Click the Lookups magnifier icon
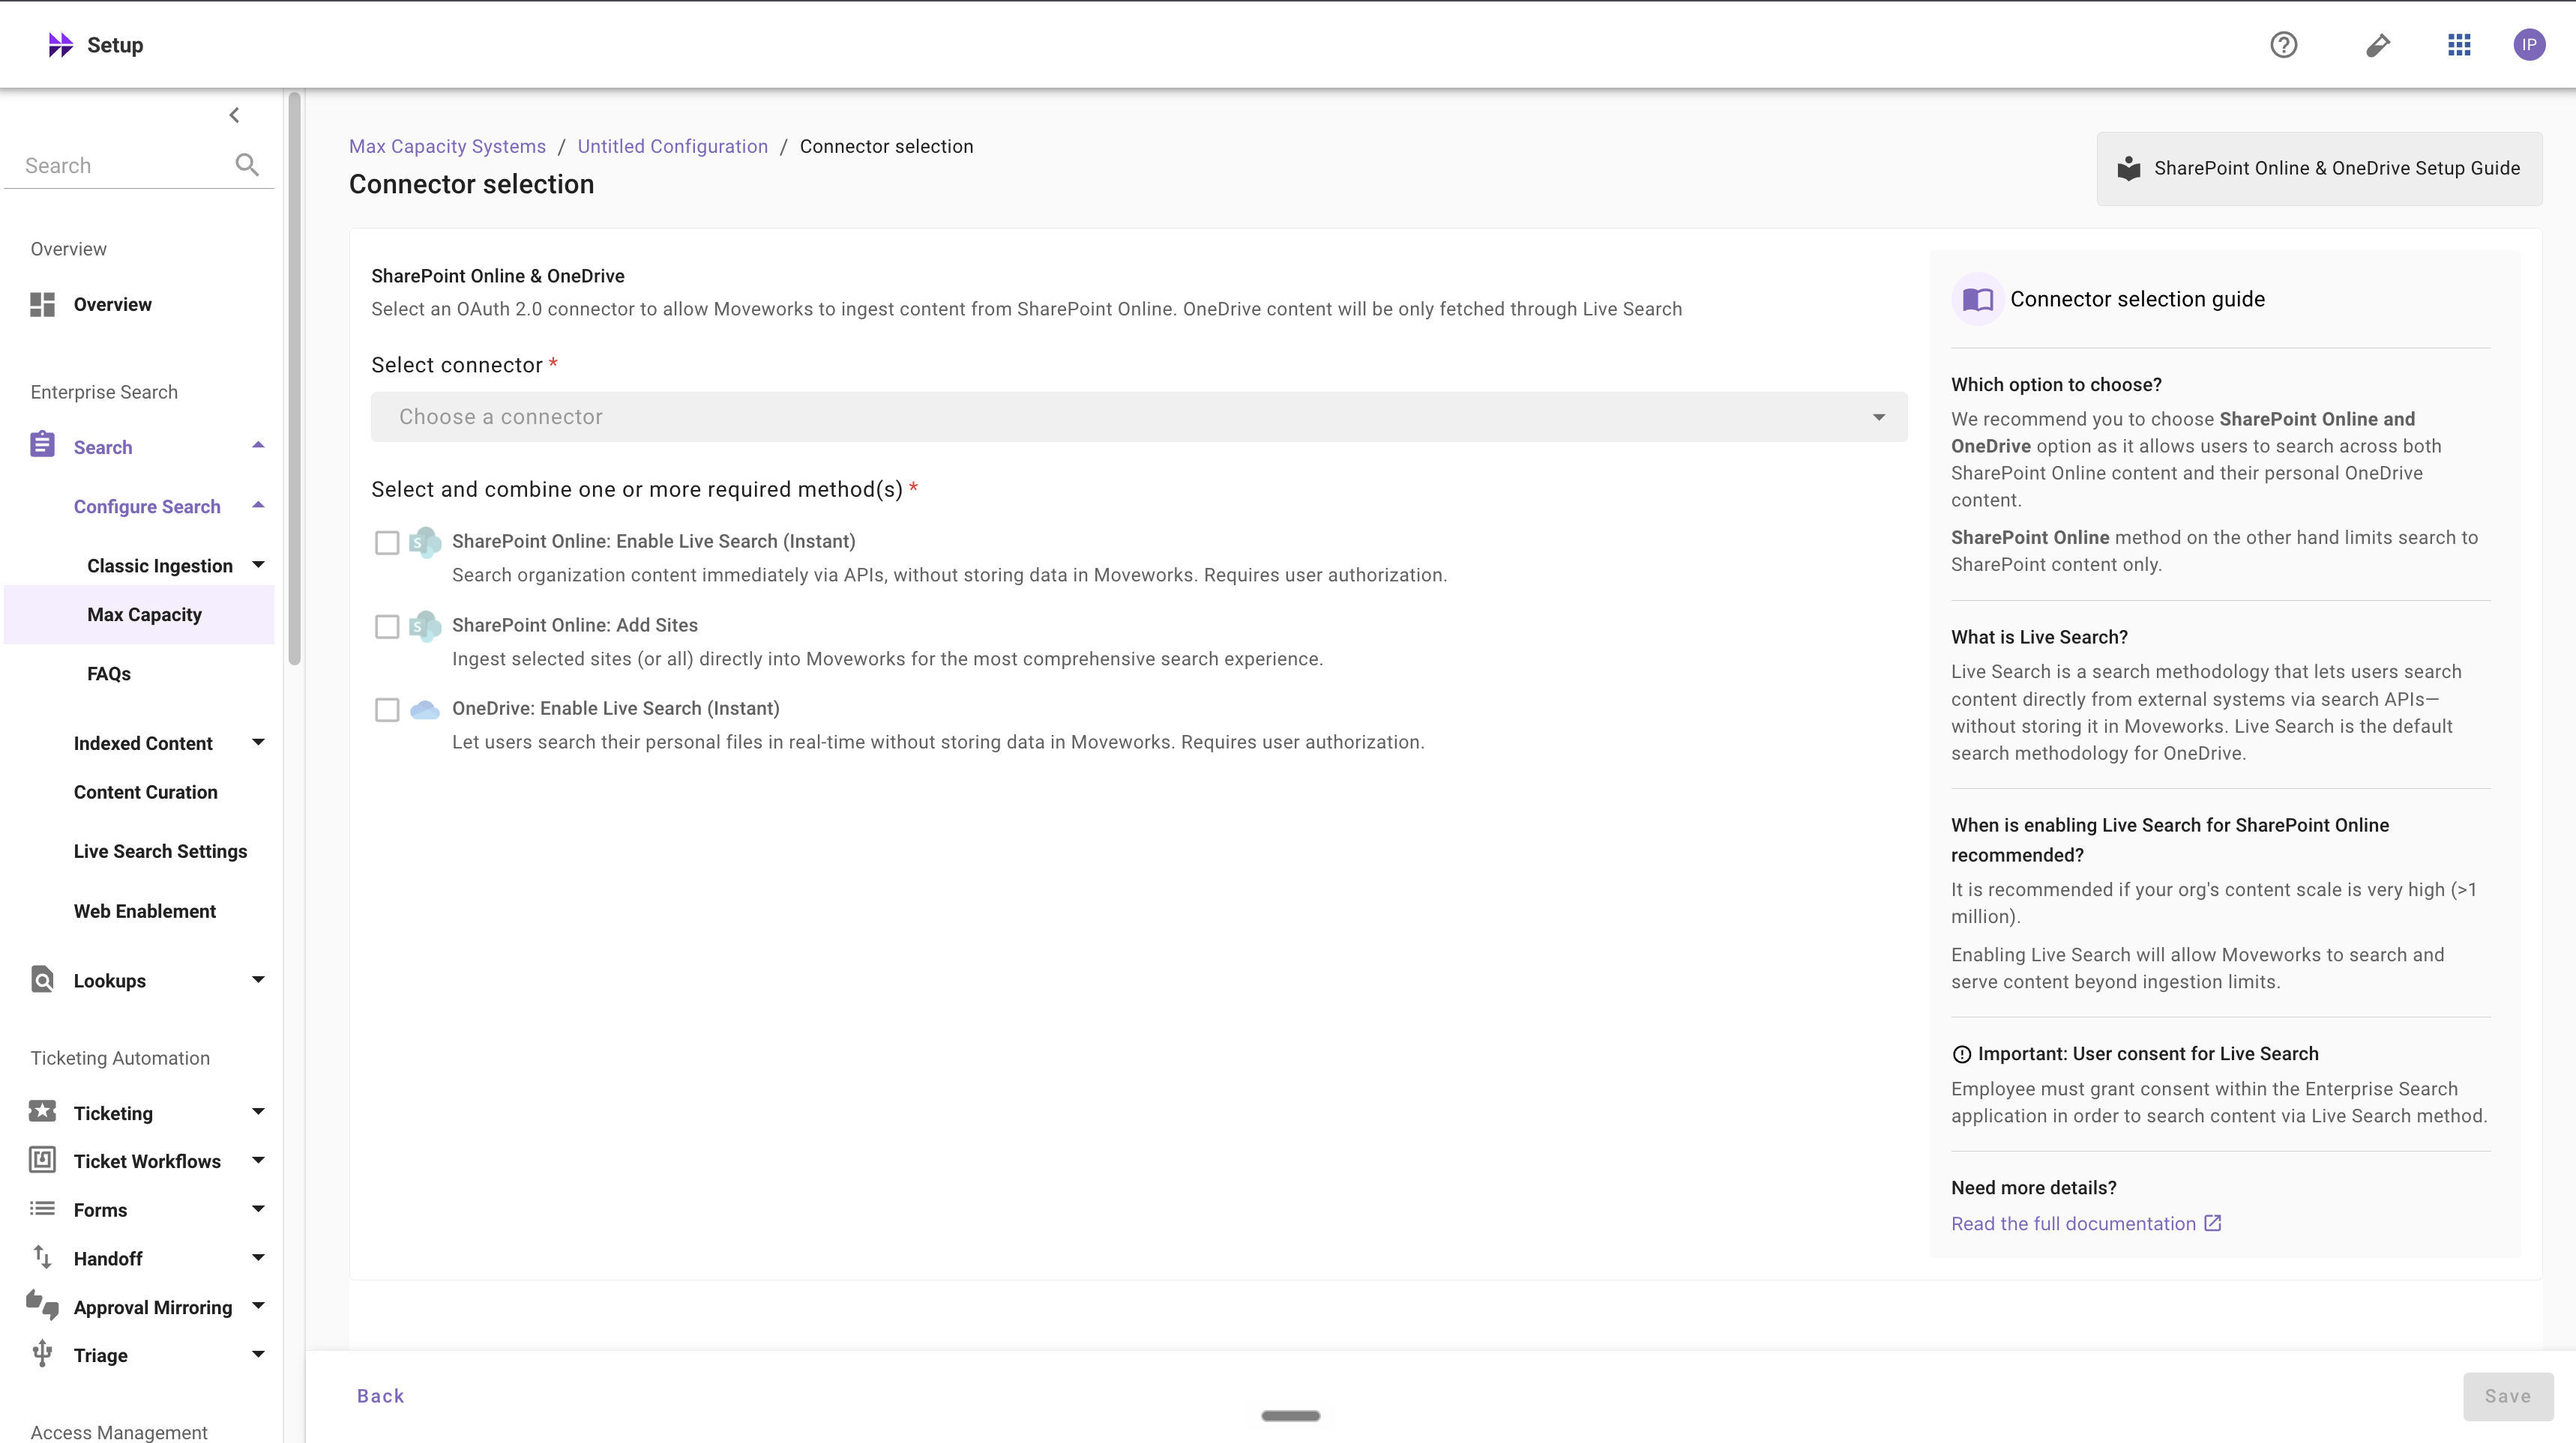The width and height of the screenshot is (2576, 1443). 42,979
